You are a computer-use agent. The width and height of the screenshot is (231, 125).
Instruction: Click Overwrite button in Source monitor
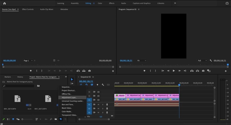[x=84, y=71]
